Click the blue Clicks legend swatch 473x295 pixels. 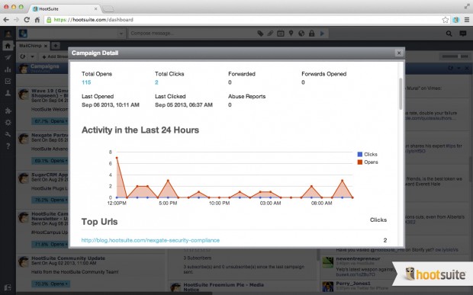coord(359,154)
